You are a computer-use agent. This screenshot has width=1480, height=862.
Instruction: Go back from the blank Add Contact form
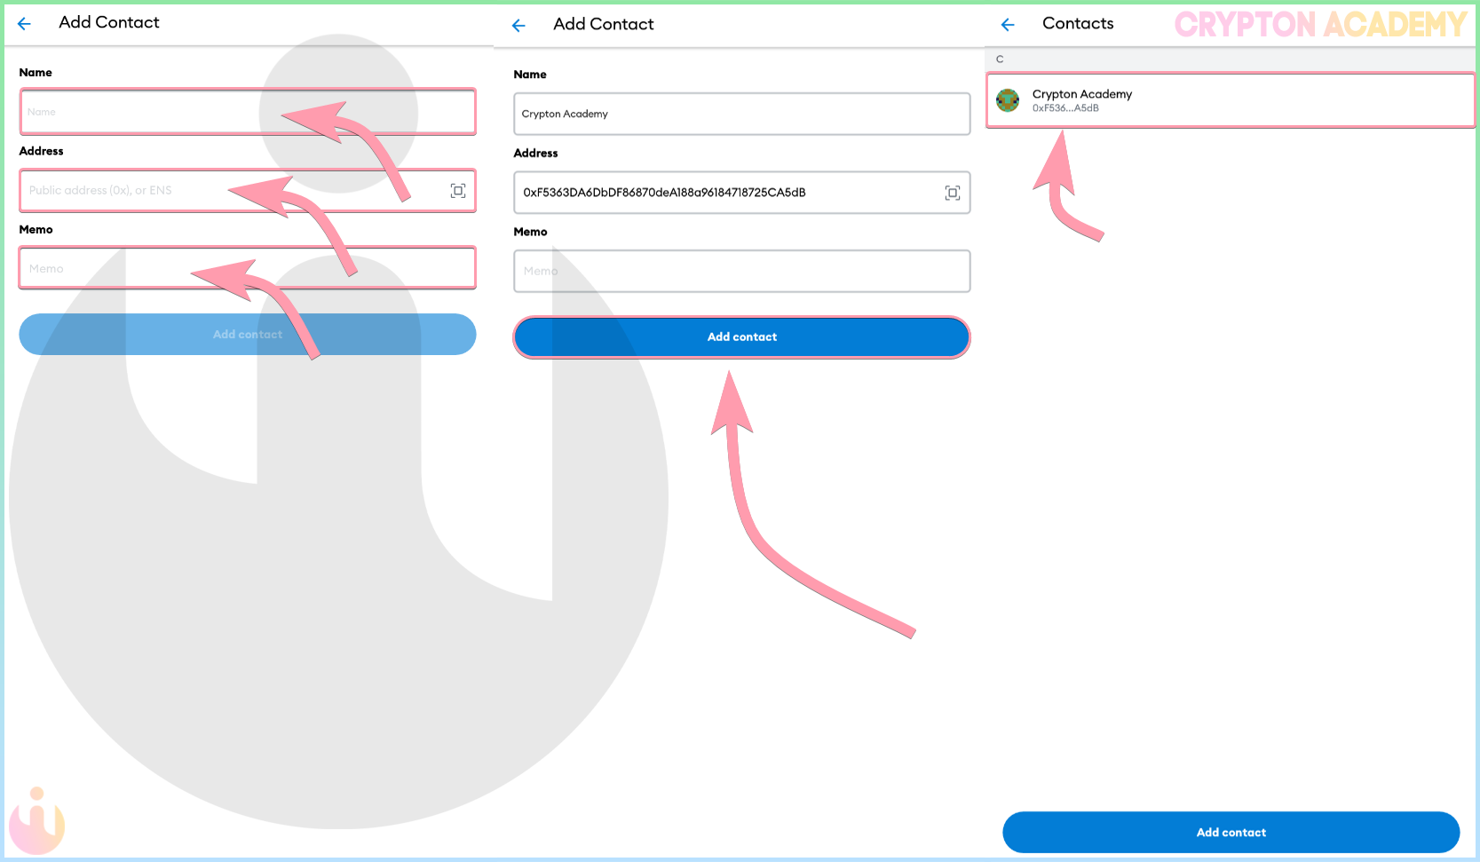coord(24,24)
